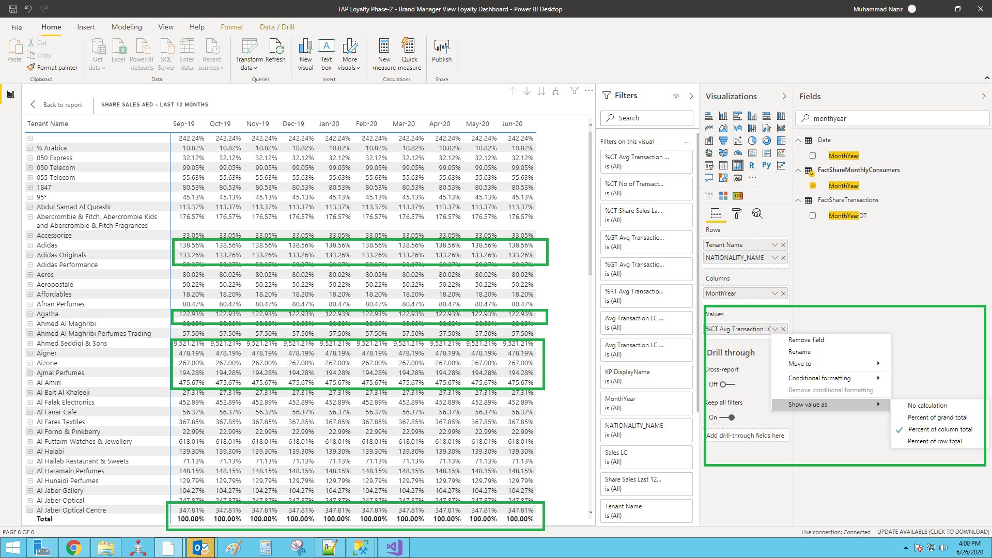
Task: Uncheck MonthYear under FactShareMonthlyConsumers
Action: coord(813,185)
